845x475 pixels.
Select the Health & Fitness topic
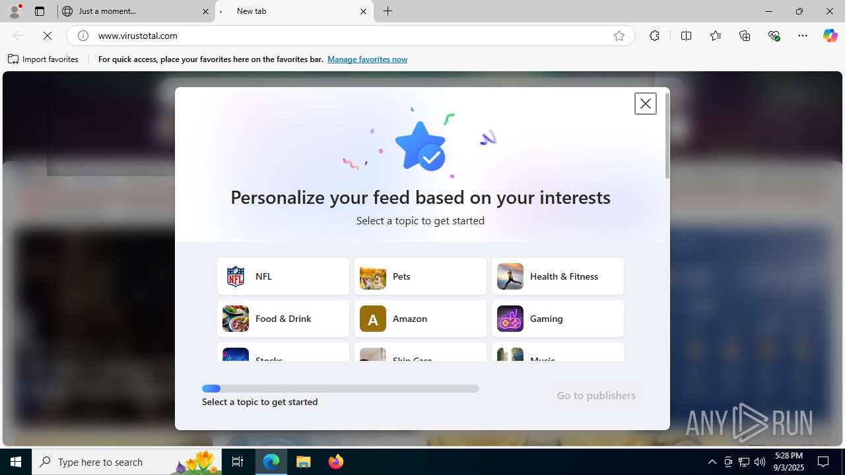pos(558,276)
